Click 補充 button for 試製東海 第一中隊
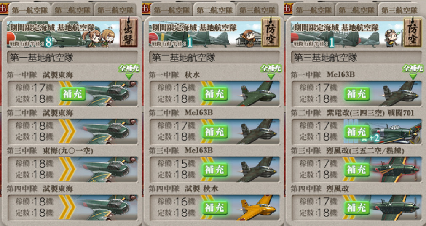The width and height of the screenshot is (426, 226). click(x=73, y=94)
